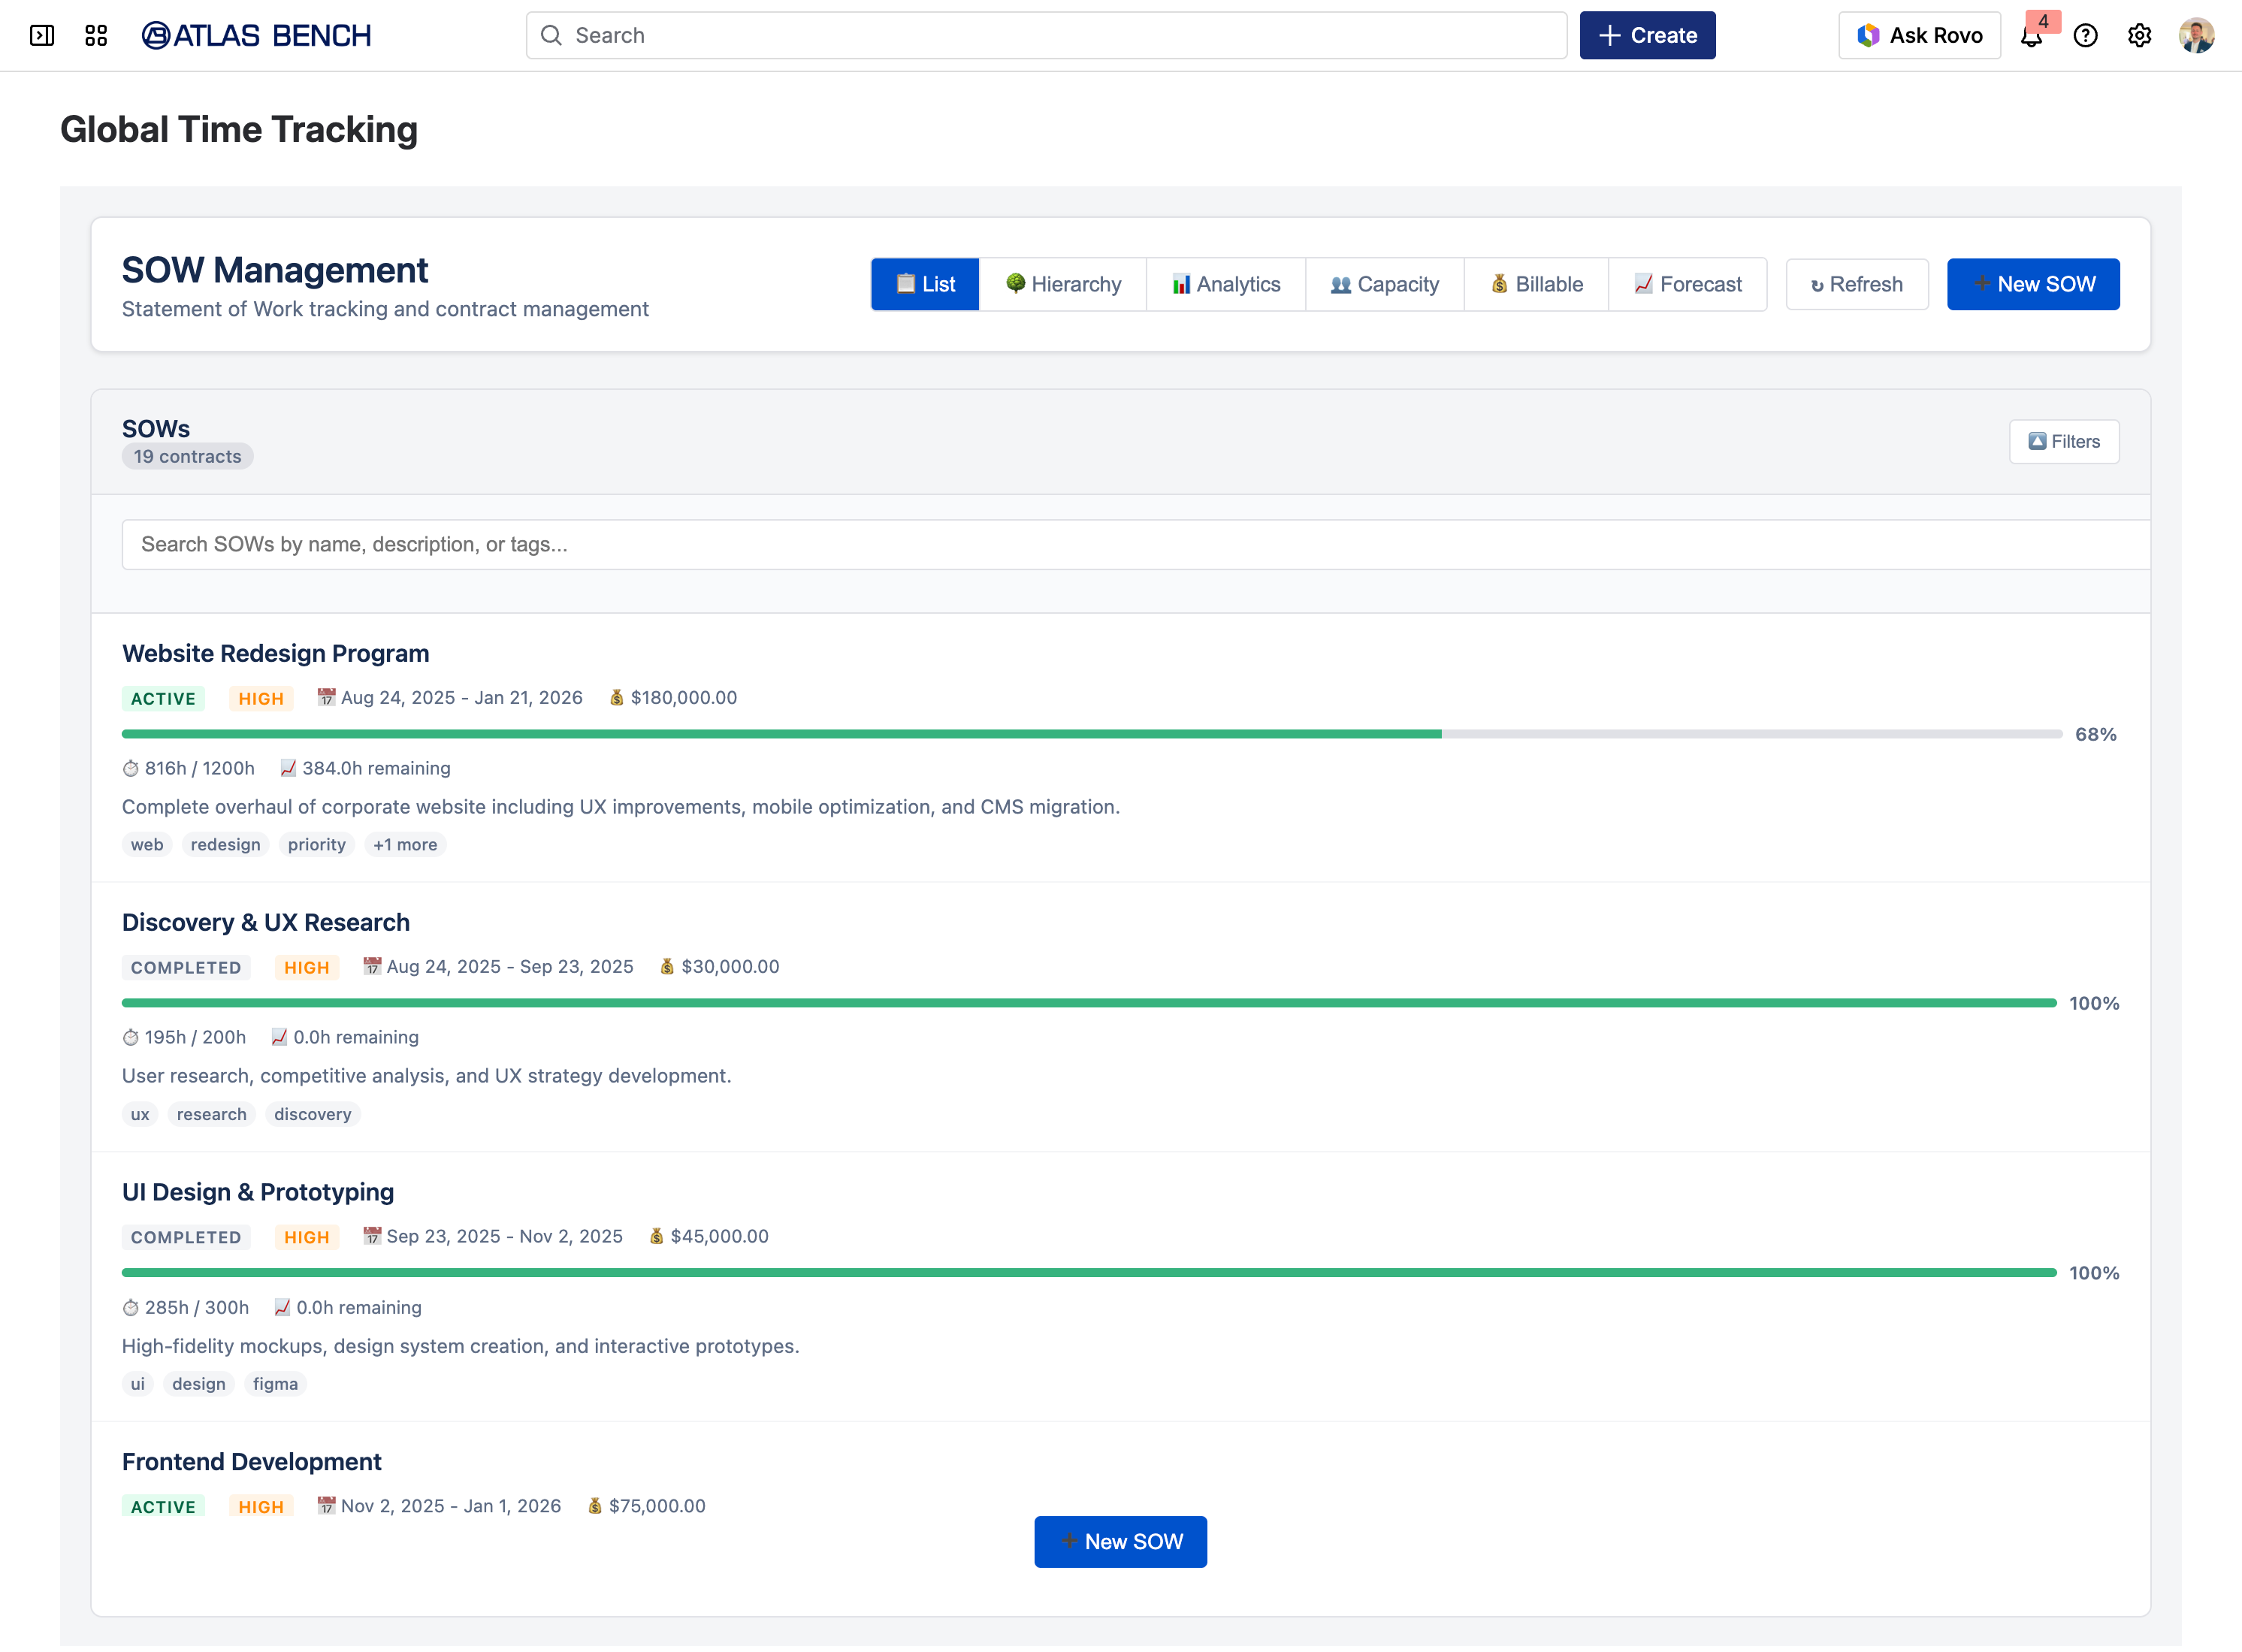Screen dimensions: 2242x1652
Task: Toggle the sidebar panel icon
Action: (x=42, y=36)
